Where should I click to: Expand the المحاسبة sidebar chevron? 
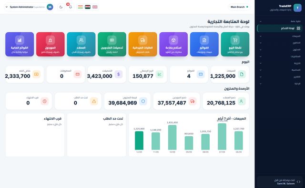click(x=261, y=70)
